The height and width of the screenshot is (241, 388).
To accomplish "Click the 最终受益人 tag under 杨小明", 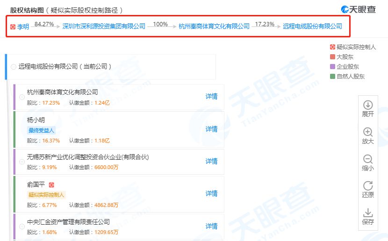I will point(41,130).
